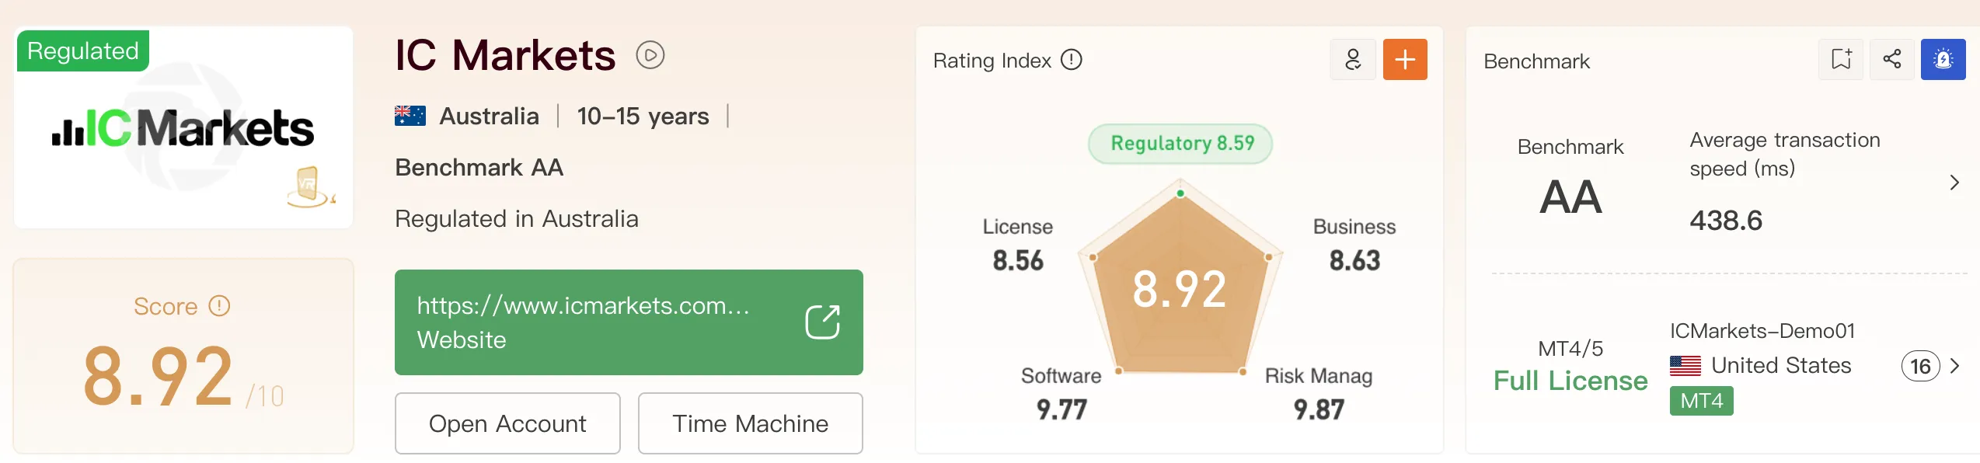Image resolution: width=1980 pixels, height=463 pixels.
Task: Click the Benchmark AA line under the title
Action: [x=479, y=168]
